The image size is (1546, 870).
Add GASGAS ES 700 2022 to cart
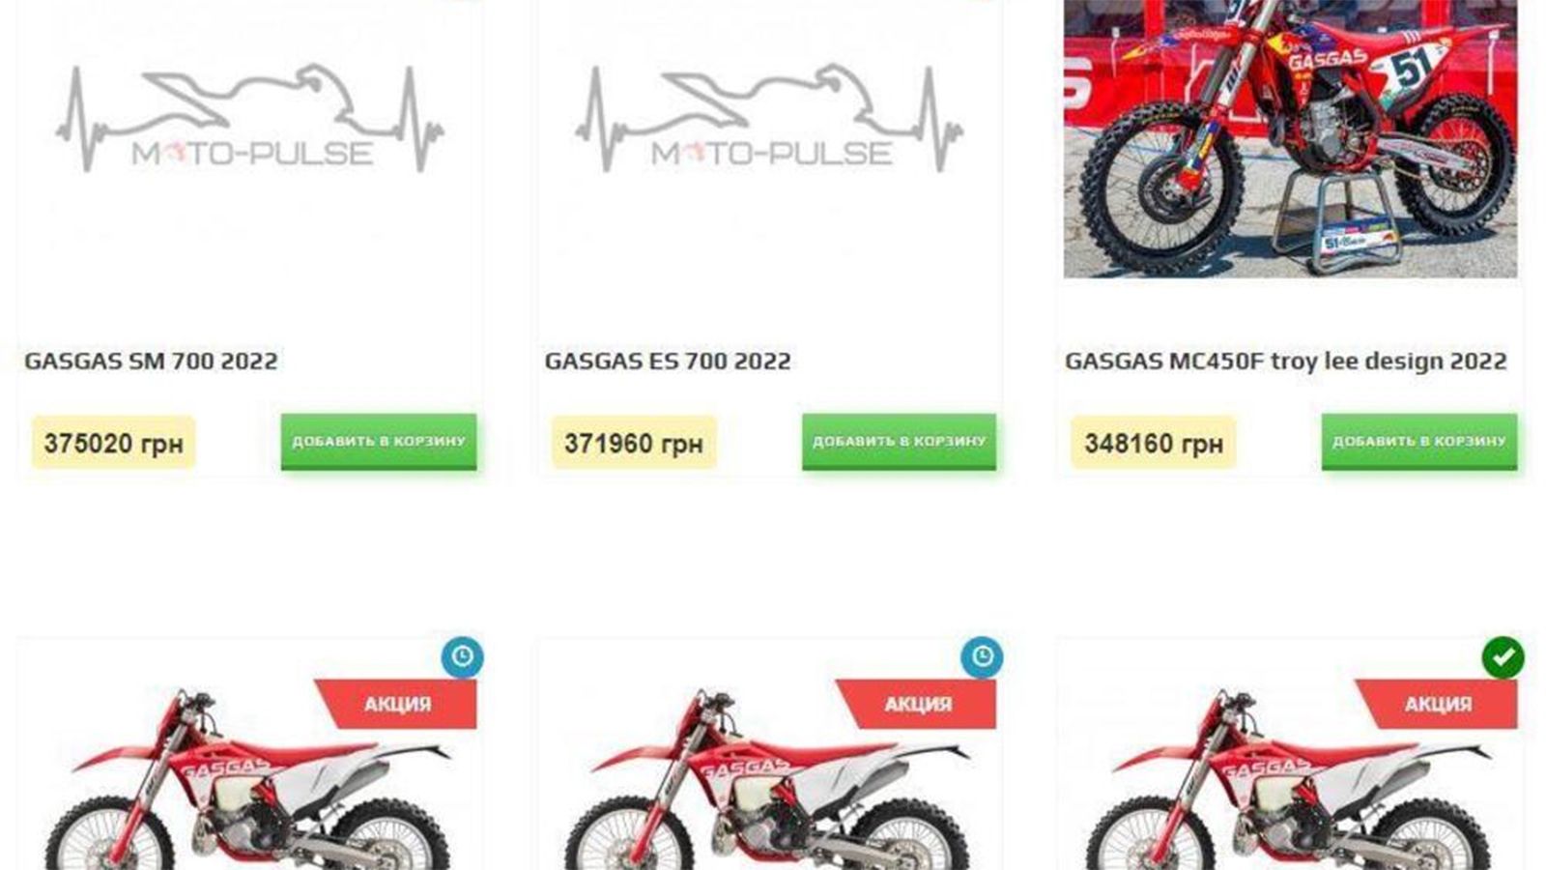tap(899, 442)
